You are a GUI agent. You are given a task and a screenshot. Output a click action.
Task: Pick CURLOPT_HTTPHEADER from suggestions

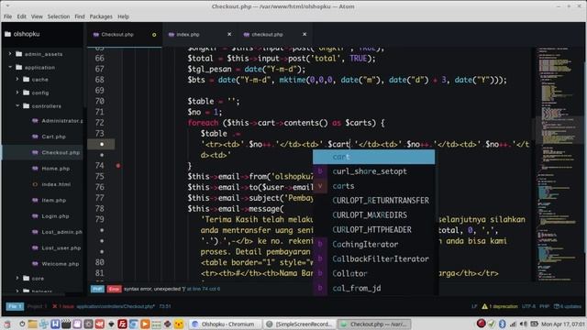click(x=373, y=230)
